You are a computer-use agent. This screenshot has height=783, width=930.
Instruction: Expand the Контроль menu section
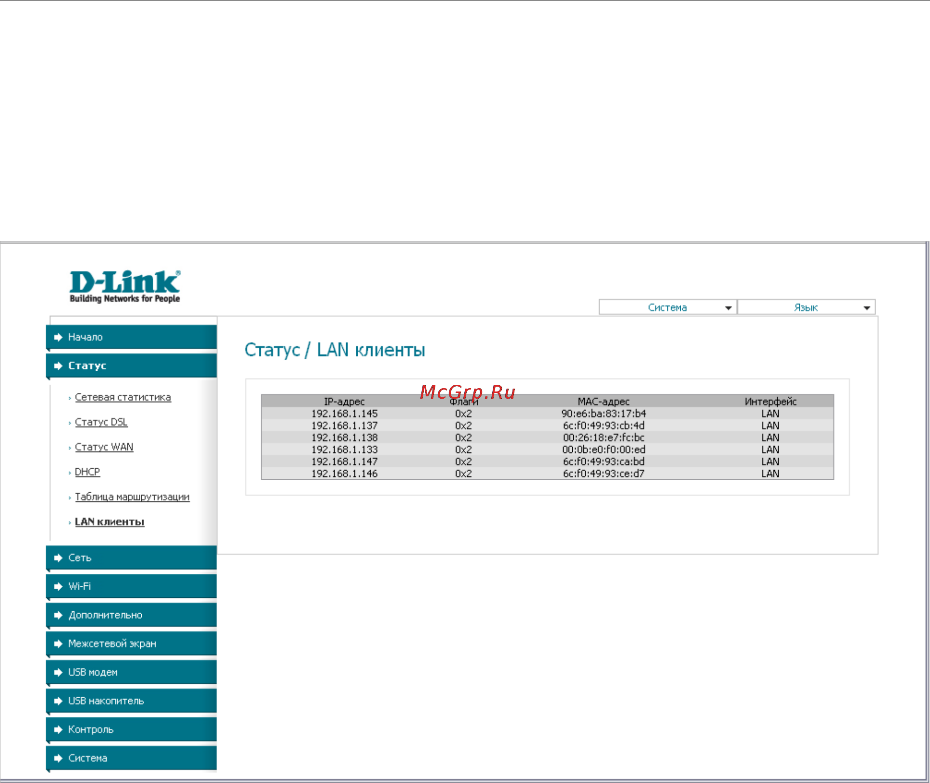[x=132, y=729]
